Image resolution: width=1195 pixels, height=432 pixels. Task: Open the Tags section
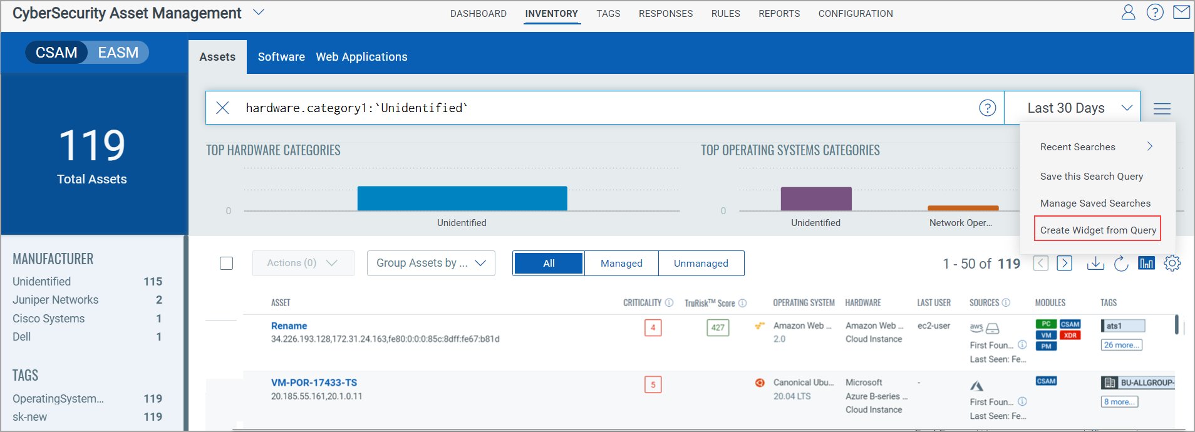click(608, 14)
